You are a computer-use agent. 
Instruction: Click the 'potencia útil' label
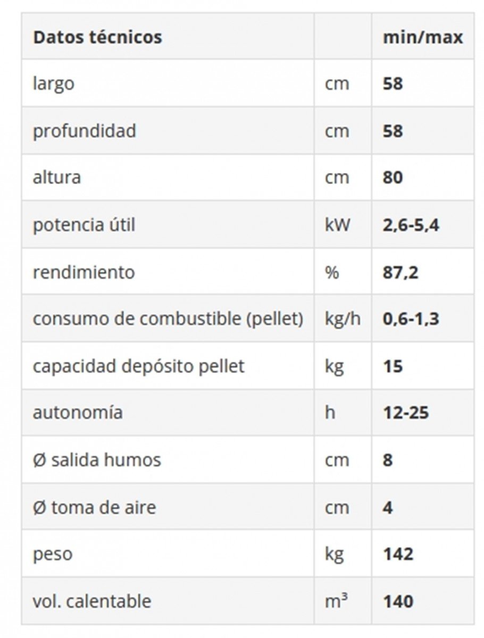[84, 225]
